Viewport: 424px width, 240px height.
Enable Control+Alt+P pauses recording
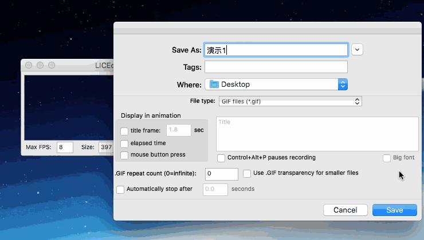click(x=221, y=158)
